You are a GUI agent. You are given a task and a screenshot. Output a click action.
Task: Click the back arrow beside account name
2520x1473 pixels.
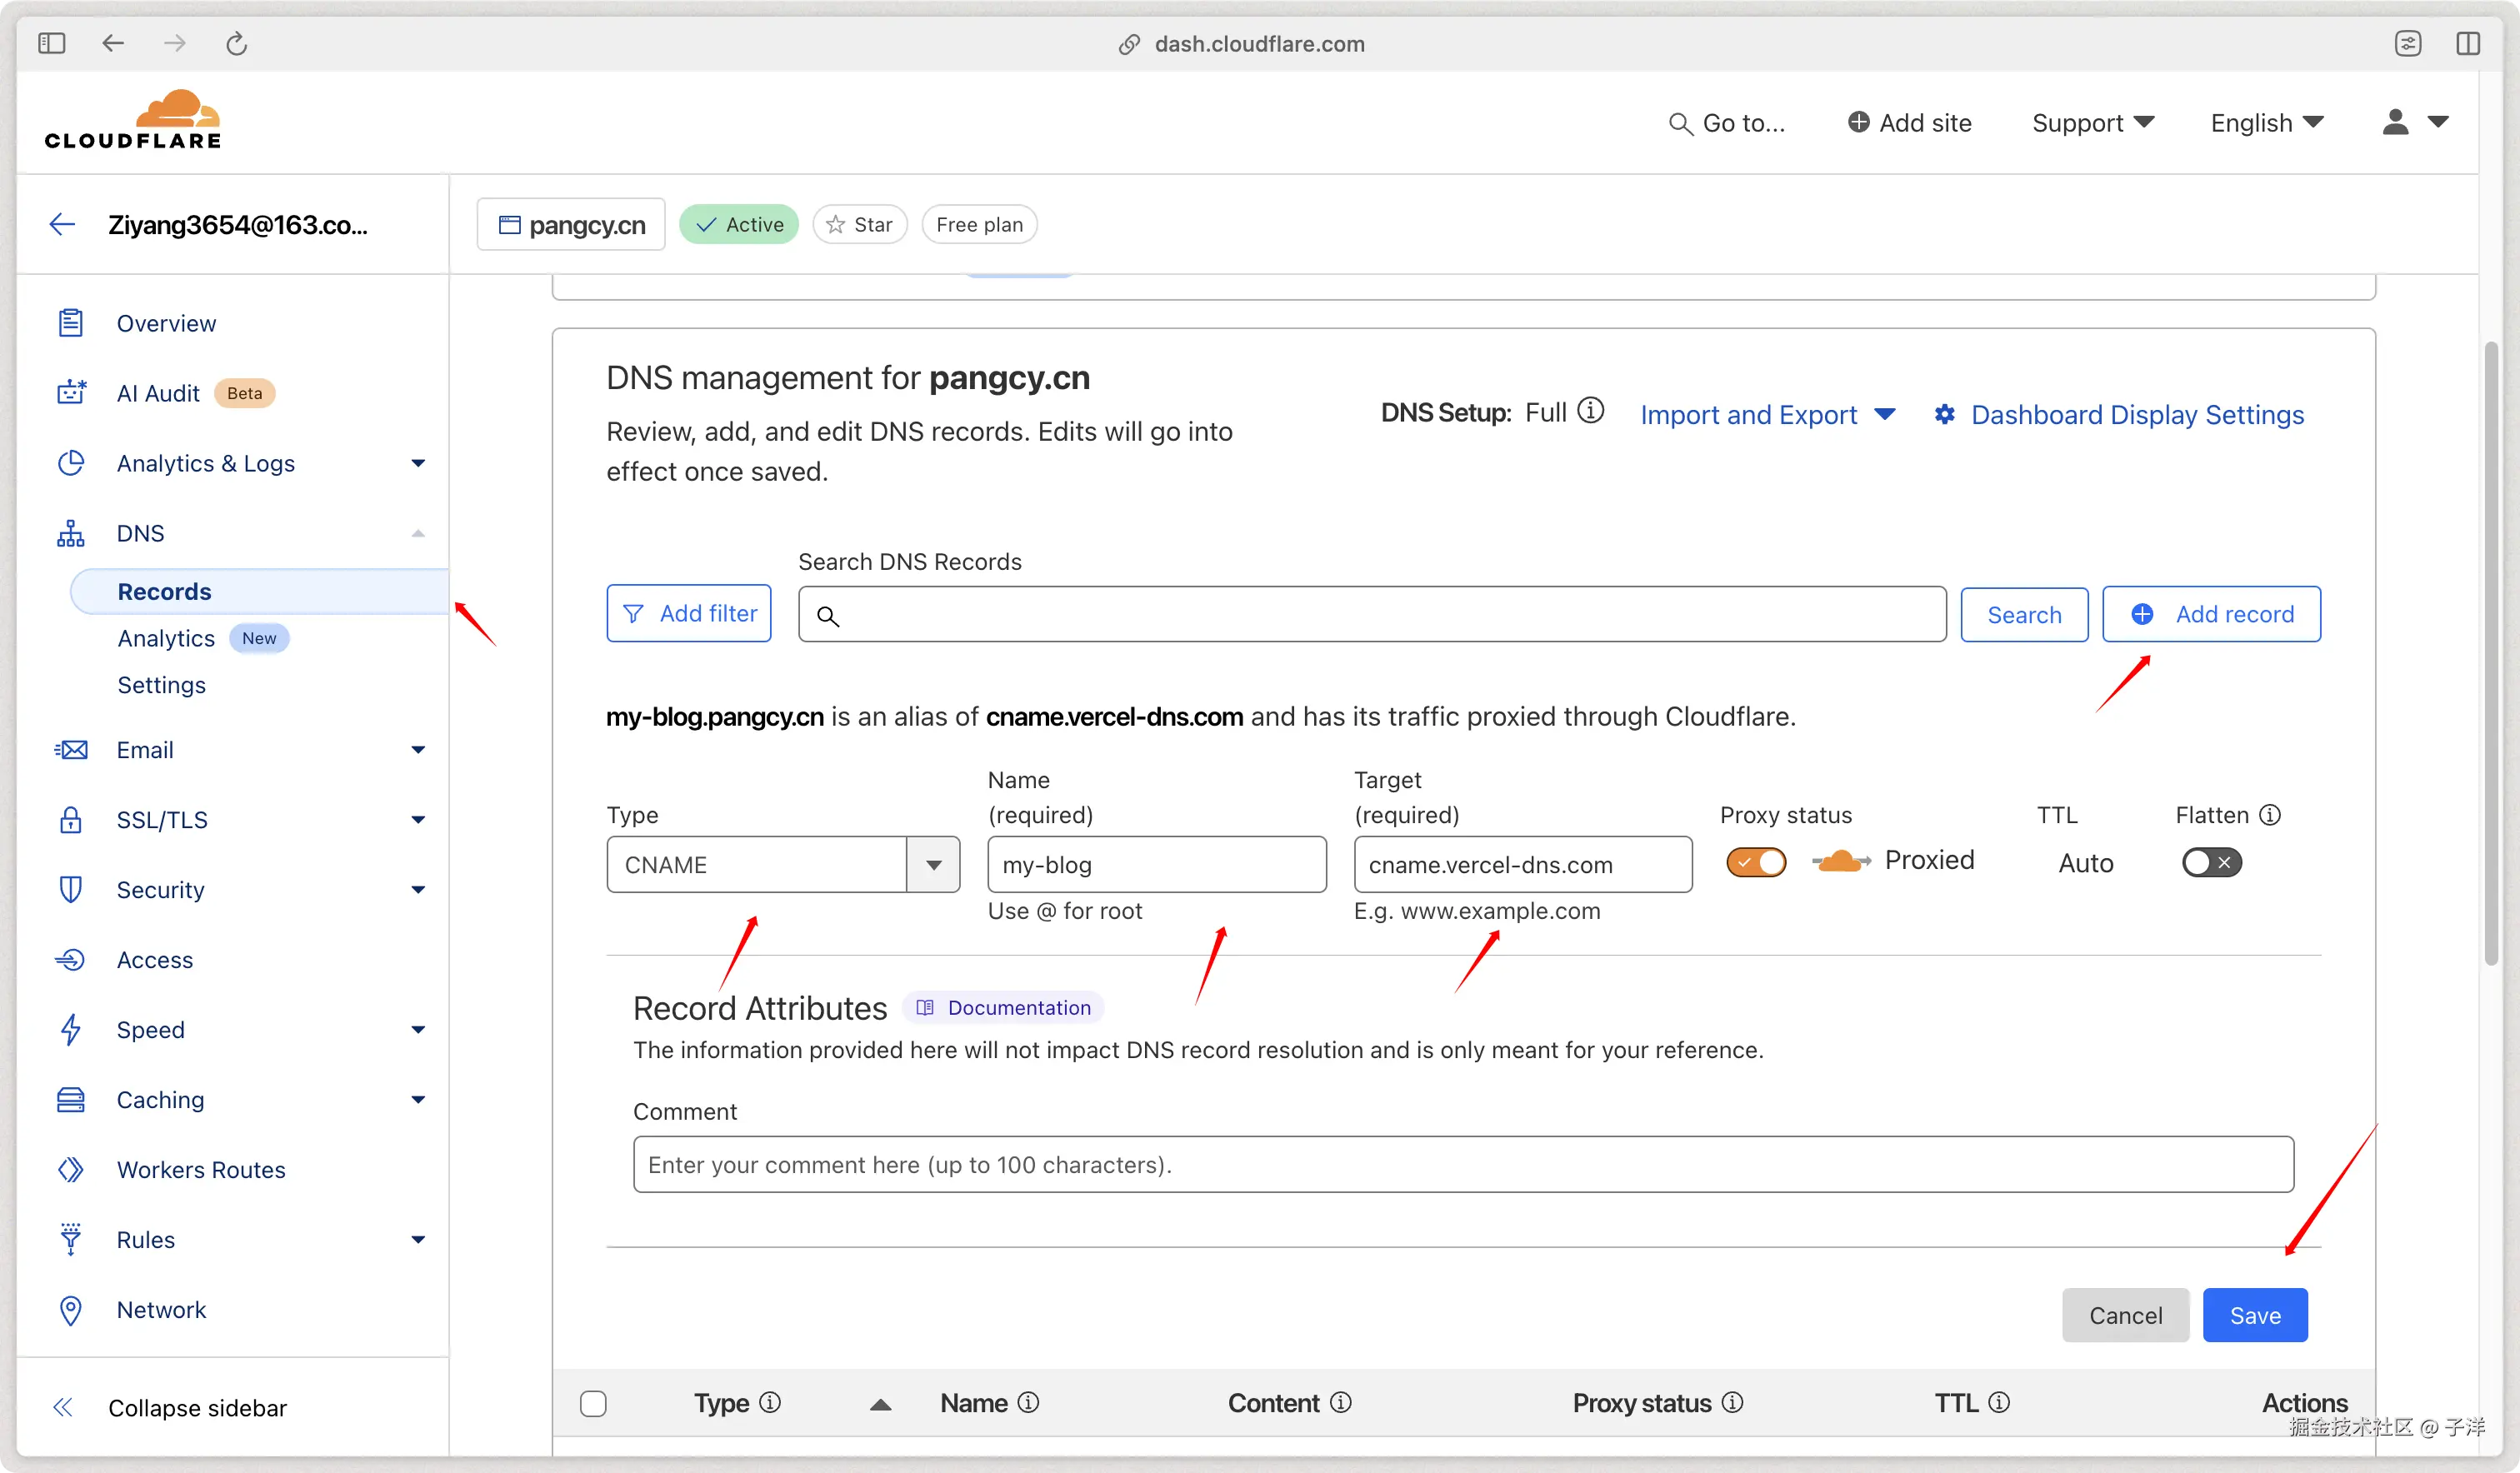[x=62, y=224]
